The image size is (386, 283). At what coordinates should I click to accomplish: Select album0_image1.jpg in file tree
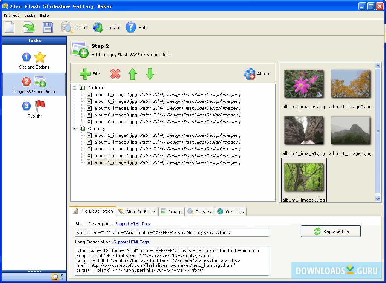(x=116, y=108)
